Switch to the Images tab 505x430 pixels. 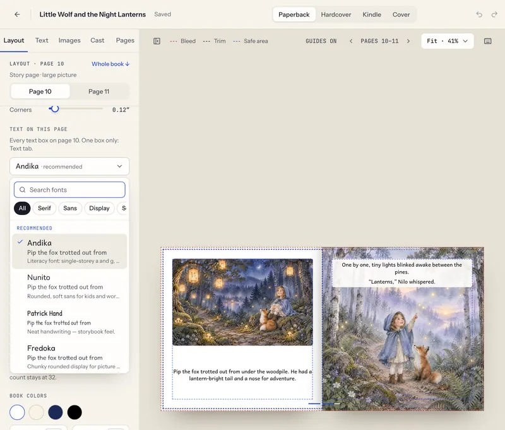69,40
